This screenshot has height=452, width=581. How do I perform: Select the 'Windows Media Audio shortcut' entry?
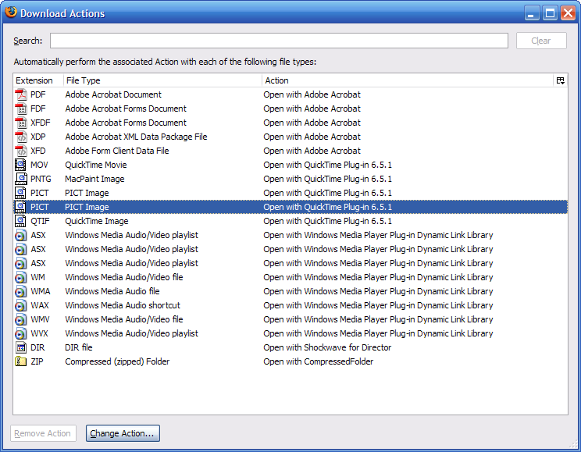pos(123,306)
